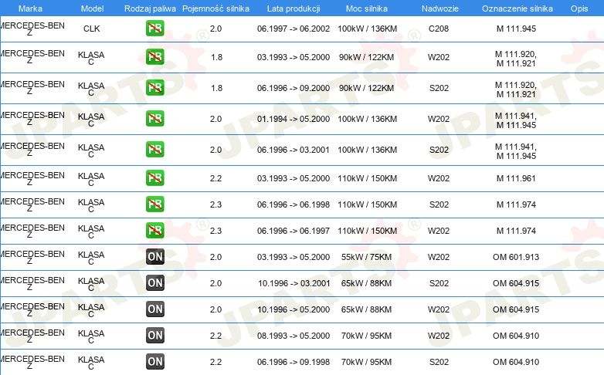Click OM 604.915 in the 10.1996 -> 05.2000 row

click(516, 309)
